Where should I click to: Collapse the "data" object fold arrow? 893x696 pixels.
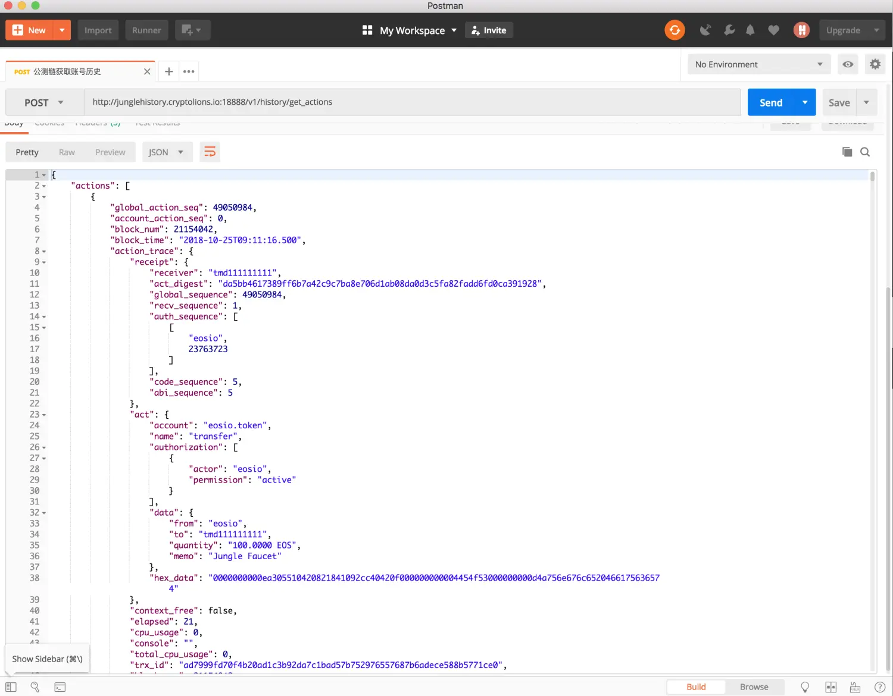click(43, 513)
